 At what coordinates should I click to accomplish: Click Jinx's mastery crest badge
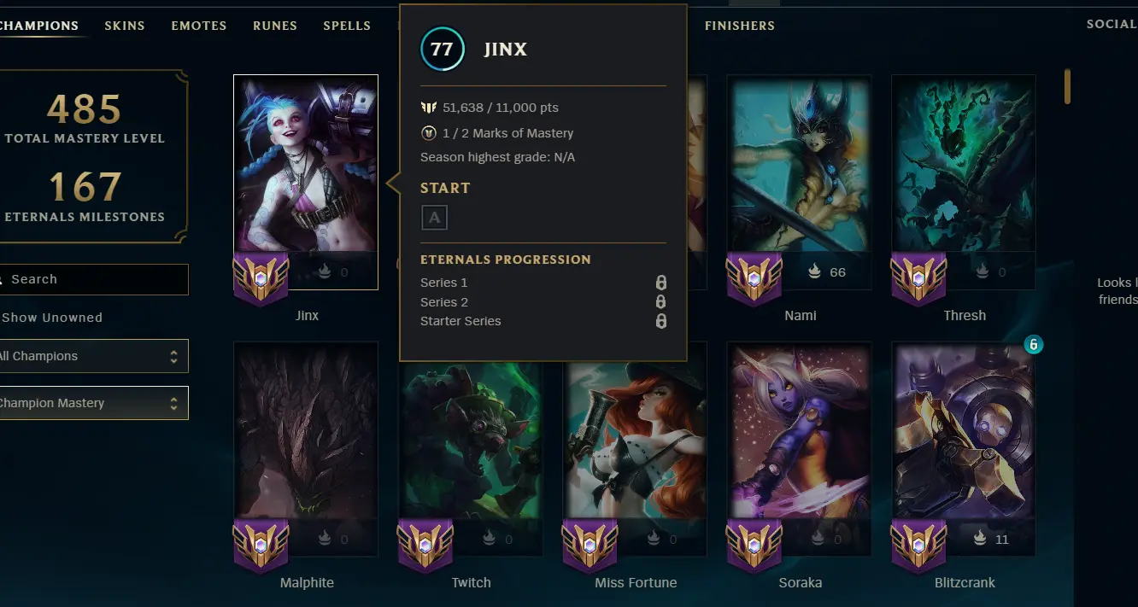pos(261,279)
